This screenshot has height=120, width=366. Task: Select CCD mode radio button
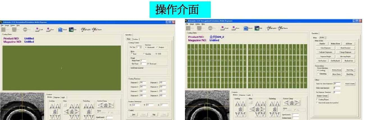[156, 54]
